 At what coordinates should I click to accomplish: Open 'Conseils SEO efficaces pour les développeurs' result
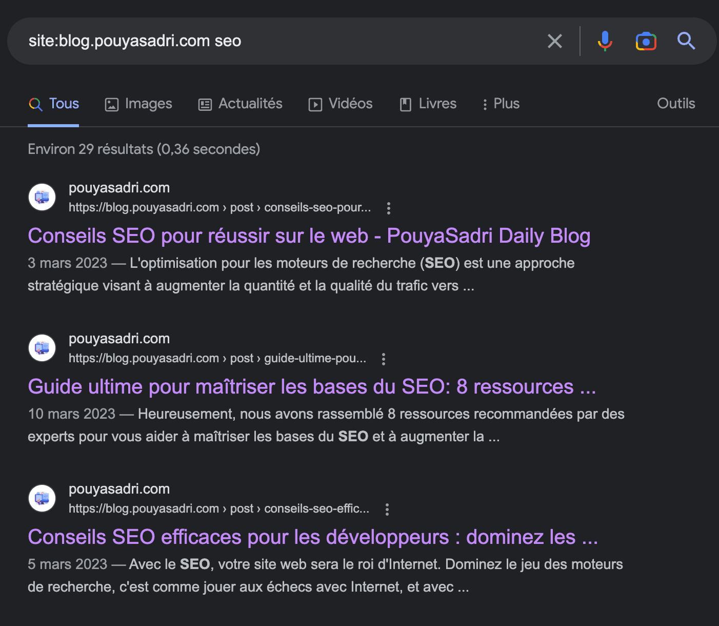tap(313, 537)
